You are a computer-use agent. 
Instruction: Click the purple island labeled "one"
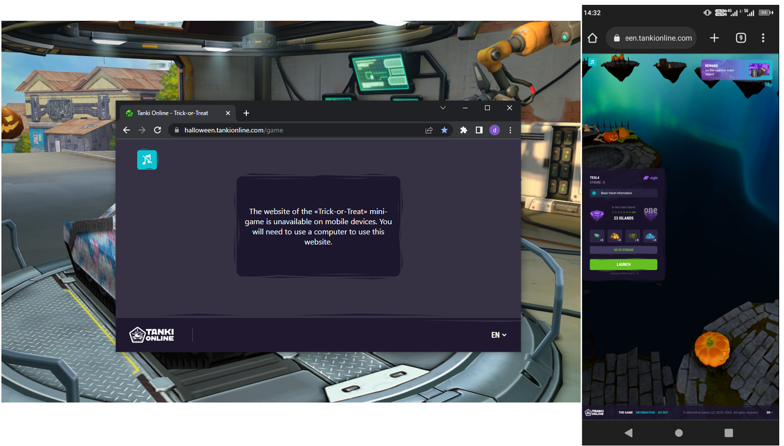click(650, 213)
